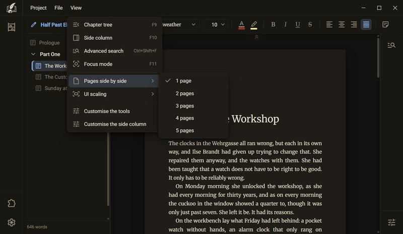Toggle underline formatting
Viewport: 403px width, 234px height.
298,24
